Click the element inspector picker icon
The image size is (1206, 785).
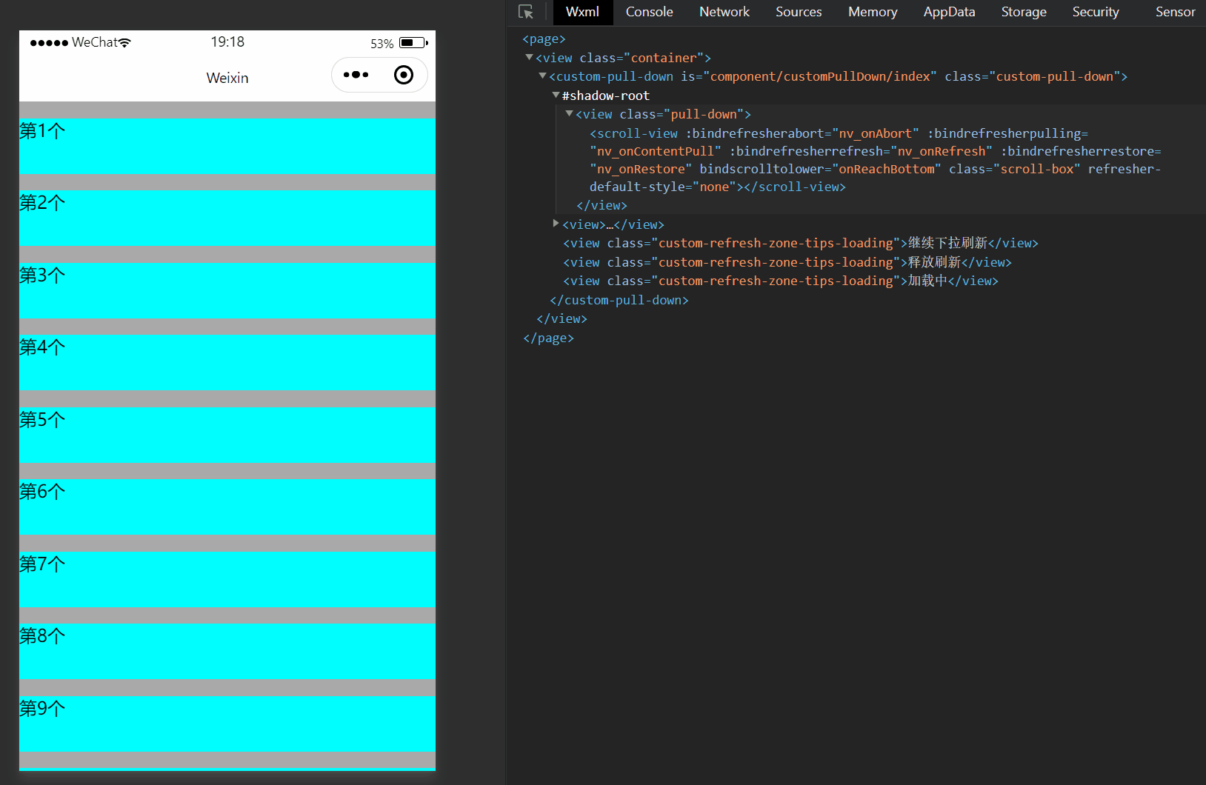[x=526, y=12]
